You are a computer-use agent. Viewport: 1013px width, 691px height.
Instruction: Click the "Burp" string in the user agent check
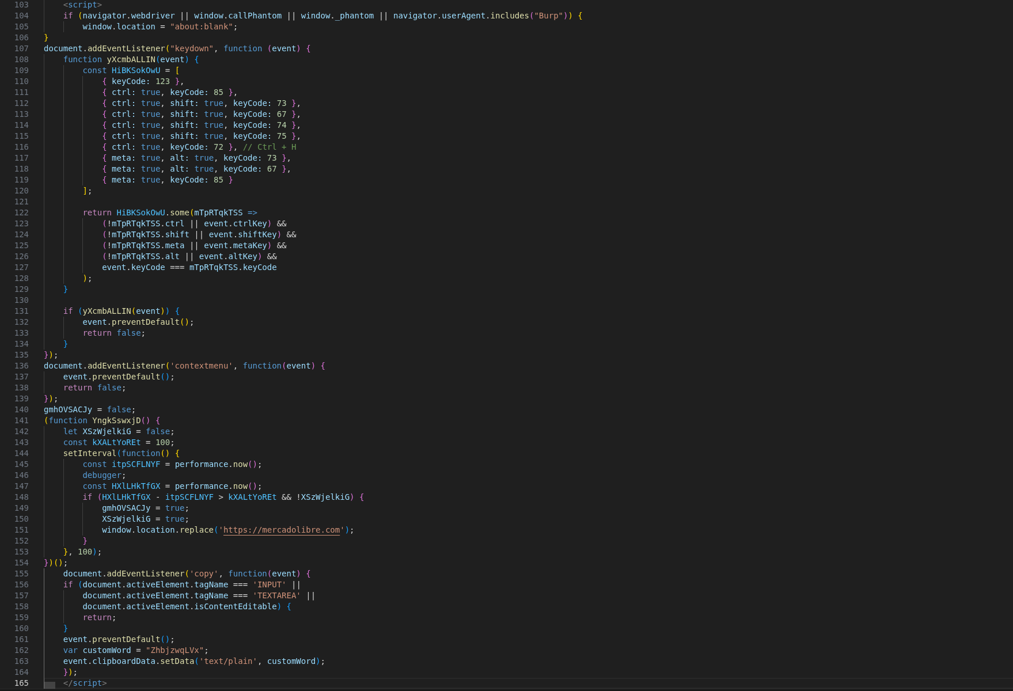click(548, 16)
